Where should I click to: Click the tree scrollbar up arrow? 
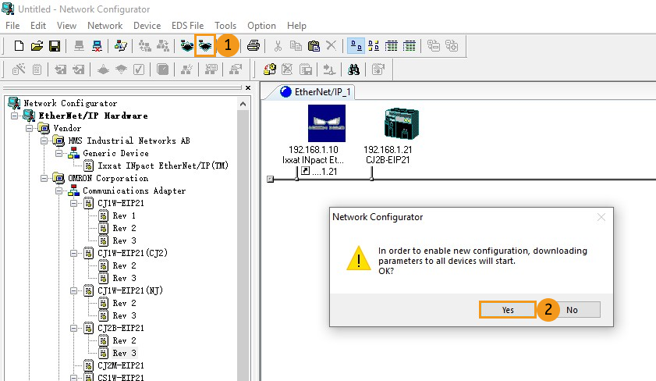[243, 104]
